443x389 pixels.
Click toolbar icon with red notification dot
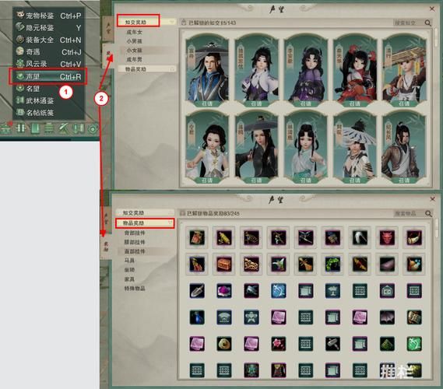click(6, 128)
